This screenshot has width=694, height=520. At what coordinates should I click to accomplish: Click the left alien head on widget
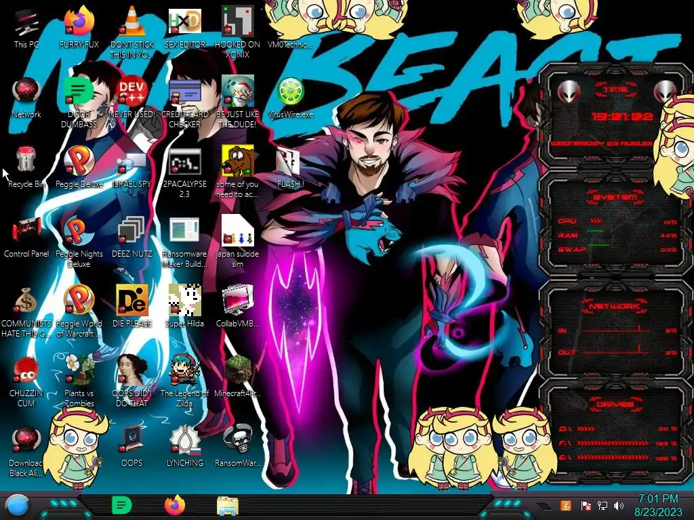[569, 92]
